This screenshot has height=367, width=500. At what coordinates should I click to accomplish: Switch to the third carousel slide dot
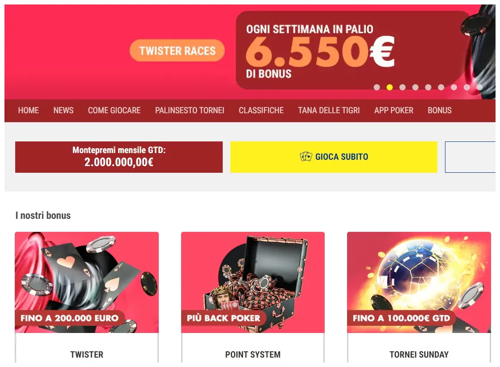point(403,87)
